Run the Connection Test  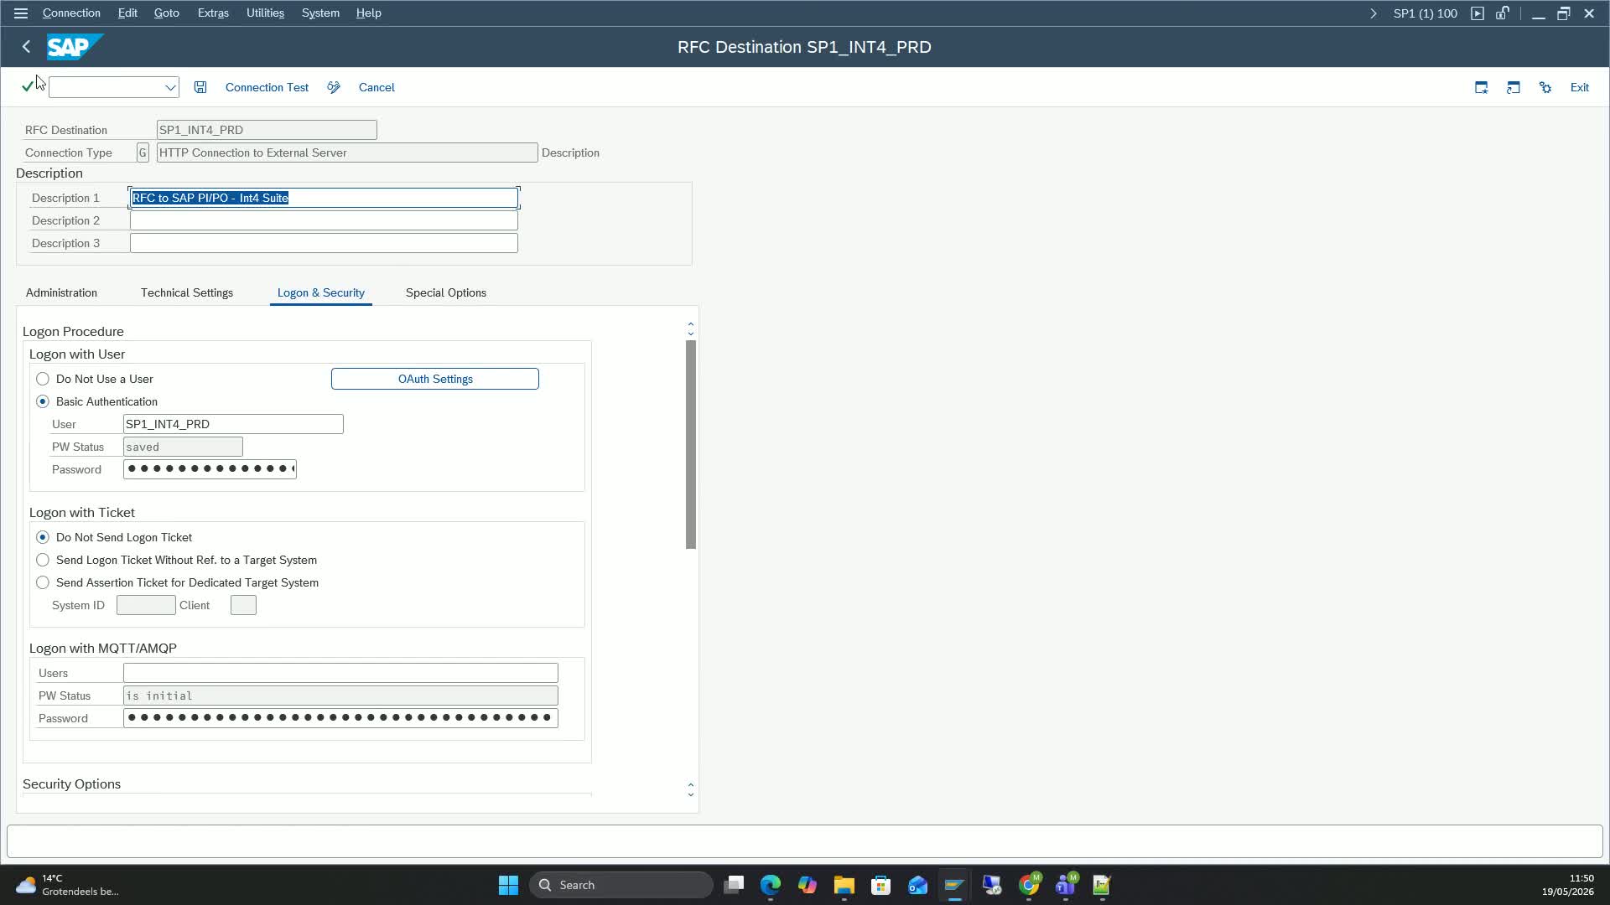267,87
